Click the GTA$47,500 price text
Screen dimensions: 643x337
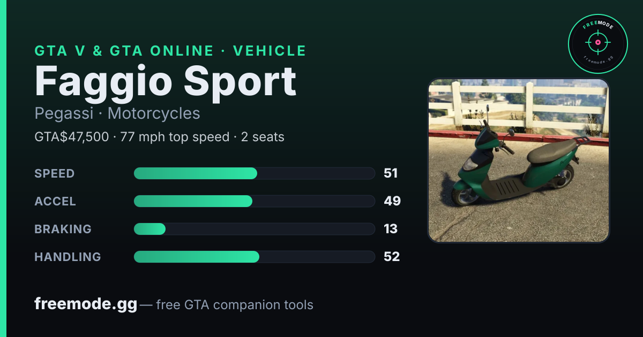71,137
